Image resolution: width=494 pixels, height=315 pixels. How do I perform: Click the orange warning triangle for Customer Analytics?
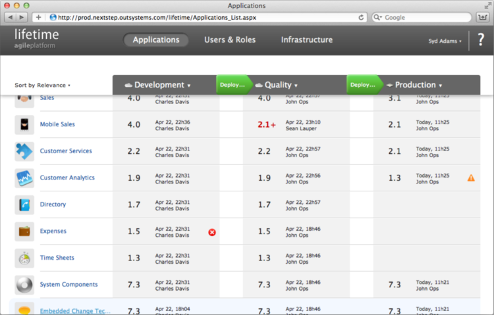click(x=471, y=178)
